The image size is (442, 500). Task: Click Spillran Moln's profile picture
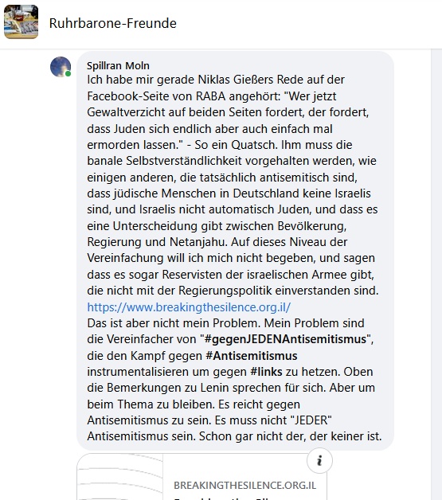click(x=61, y=67)
